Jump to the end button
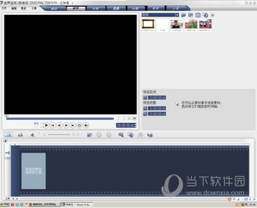The image size is (257, 208). [x=73, y=125]
